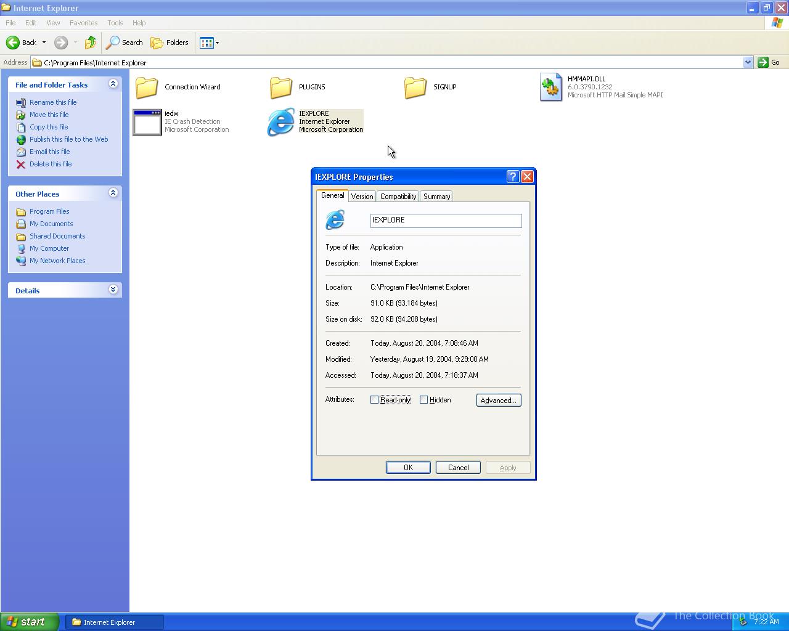This screenshot has width=789, height=631.
Task: Go up one folder level icon
Action: [91, 43]
